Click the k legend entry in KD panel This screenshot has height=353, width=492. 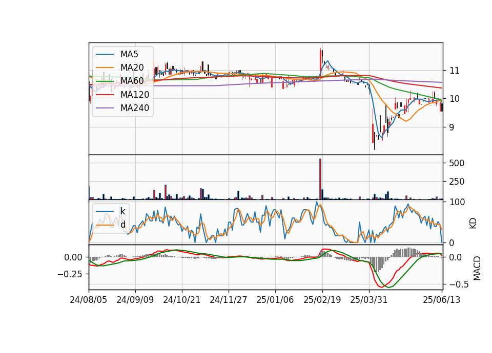(122, 211)
